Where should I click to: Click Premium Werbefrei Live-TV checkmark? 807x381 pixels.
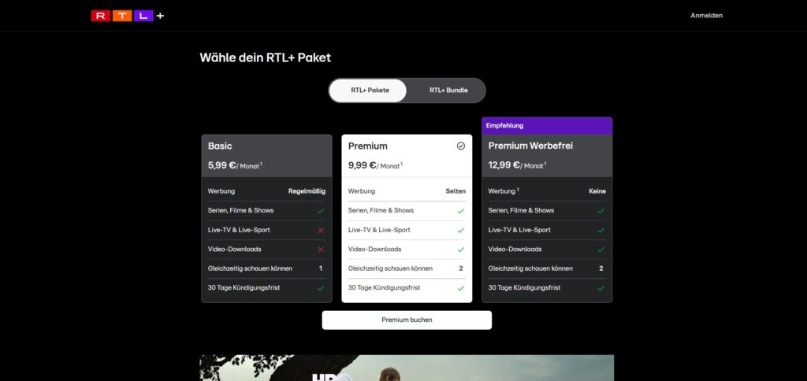tap(601, 231)
